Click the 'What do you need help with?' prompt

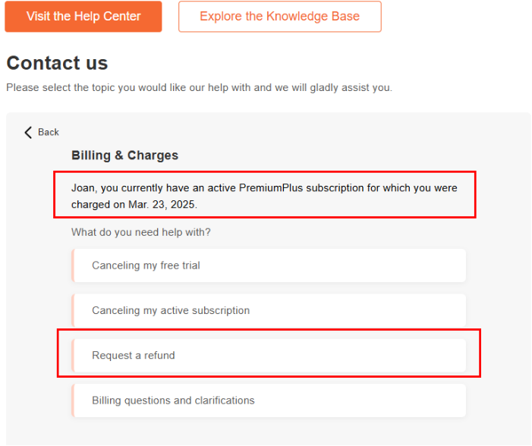point(141,232)
